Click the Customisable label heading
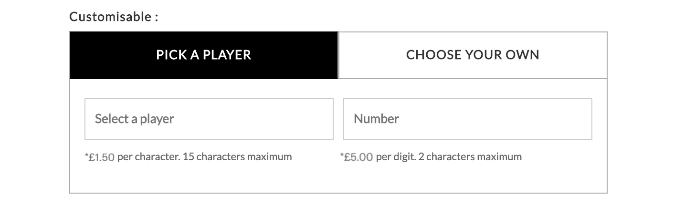 (113, 17)
